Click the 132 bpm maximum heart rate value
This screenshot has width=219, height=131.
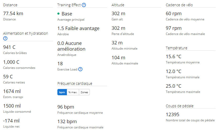tap(67, 122)
